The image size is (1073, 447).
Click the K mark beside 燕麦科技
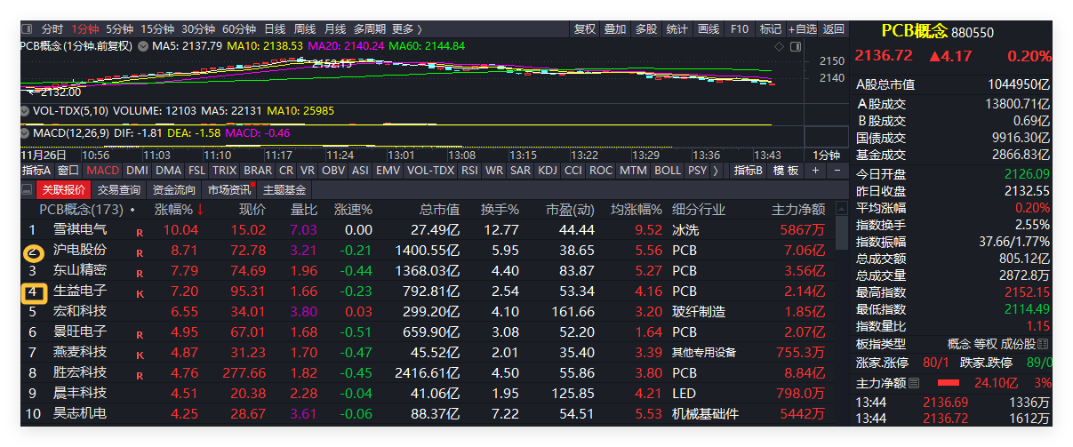coord(140,355)
